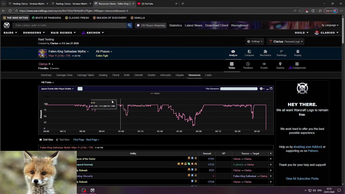The image size is (345, 194).
Task: Open Windows notification center icon
Action: (x=339, y=190)
